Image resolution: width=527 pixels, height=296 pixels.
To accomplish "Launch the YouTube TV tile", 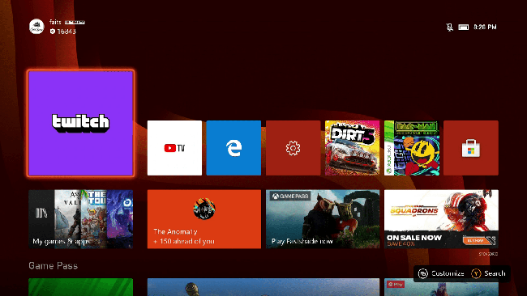I will [x=174, y=148].
